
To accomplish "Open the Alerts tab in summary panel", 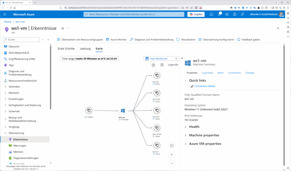I will [x=221, y=73].
